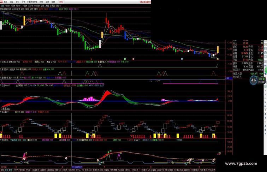The width and height of the screenshot is (267, 172).
Task: Click the 月 icon in right sidebar
Action: tap(265, 118)
